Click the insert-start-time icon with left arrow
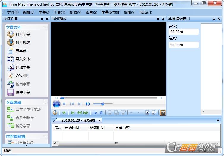224x156 pixels. (147, 113)
